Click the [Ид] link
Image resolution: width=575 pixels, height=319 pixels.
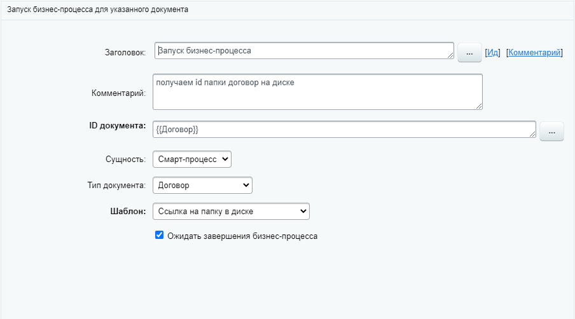point(492,53)
